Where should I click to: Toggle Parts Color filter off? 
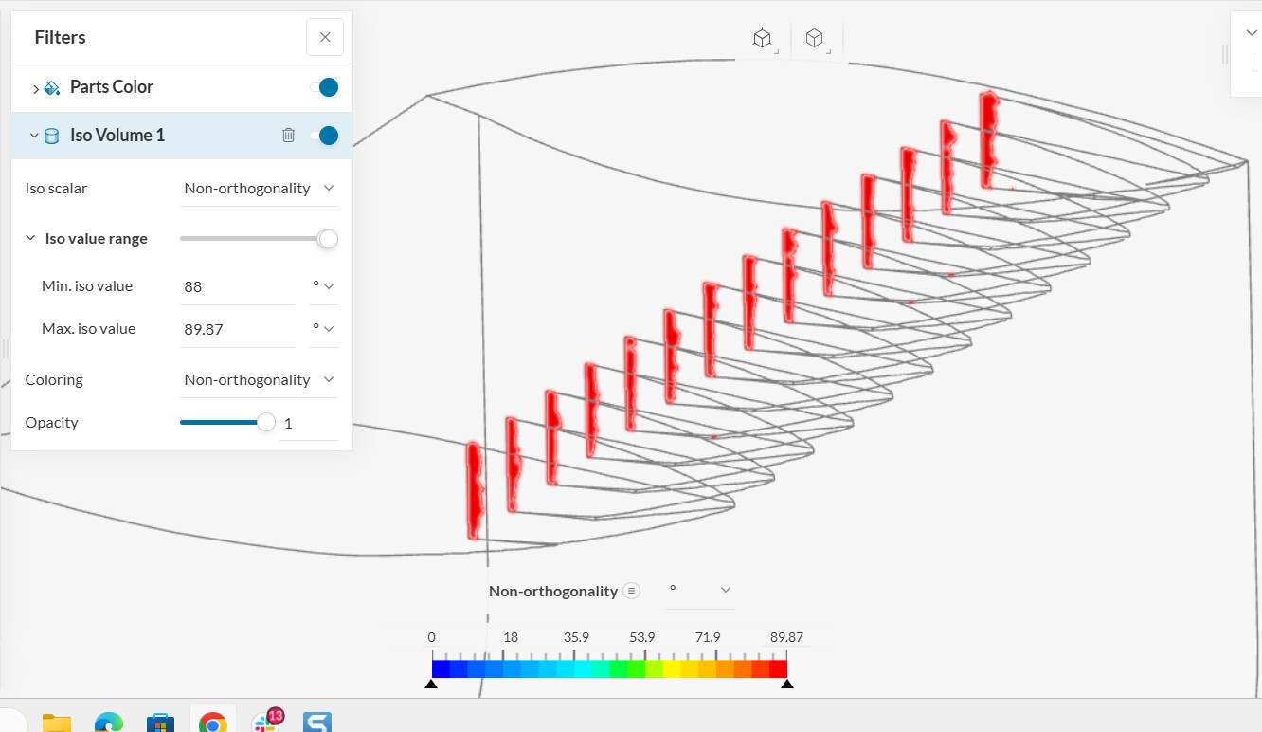pyautogui.click(x=324, y=87)
